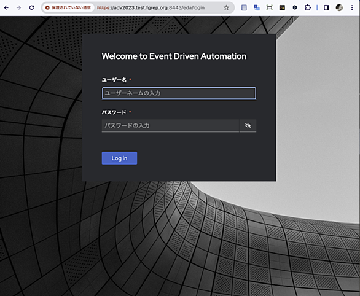Focus the address bar URL
The width and height of the screenshot is (360, 296).
tap(151, 7)
